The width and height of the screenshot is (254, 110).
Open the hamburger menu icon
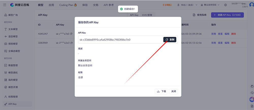(x=5, y=5)
